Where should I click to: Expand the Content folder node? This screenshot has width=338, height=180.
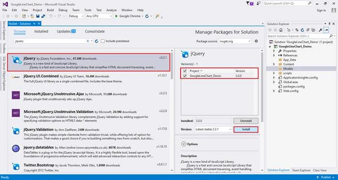click(274, 64)
